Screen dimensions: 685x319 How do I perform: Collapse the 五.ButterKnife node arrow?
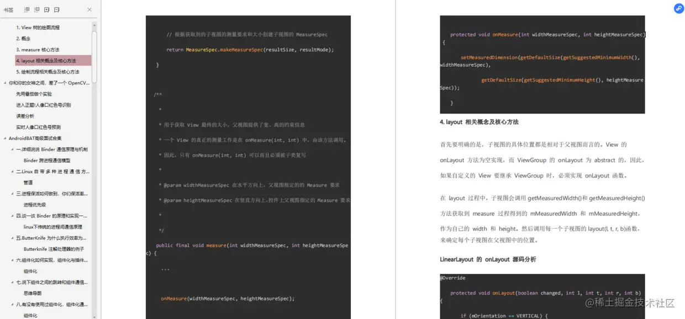point(13,238)
